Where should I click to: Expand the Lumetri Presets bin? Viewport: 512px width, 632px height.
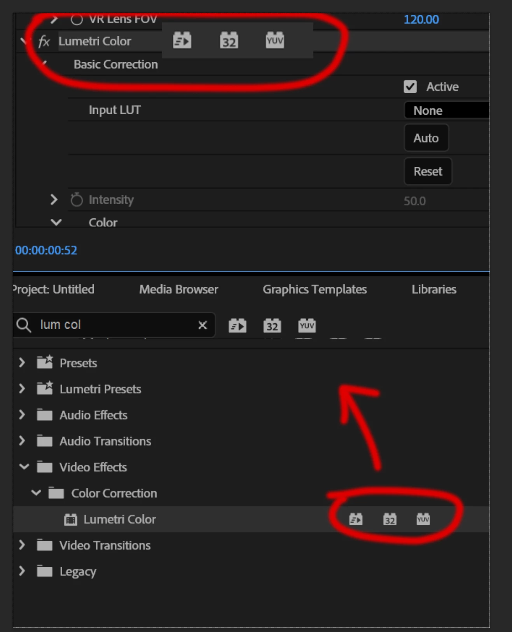[22, 389]
